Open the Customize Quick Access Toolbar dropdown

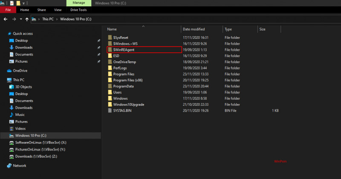coord(23,3)
